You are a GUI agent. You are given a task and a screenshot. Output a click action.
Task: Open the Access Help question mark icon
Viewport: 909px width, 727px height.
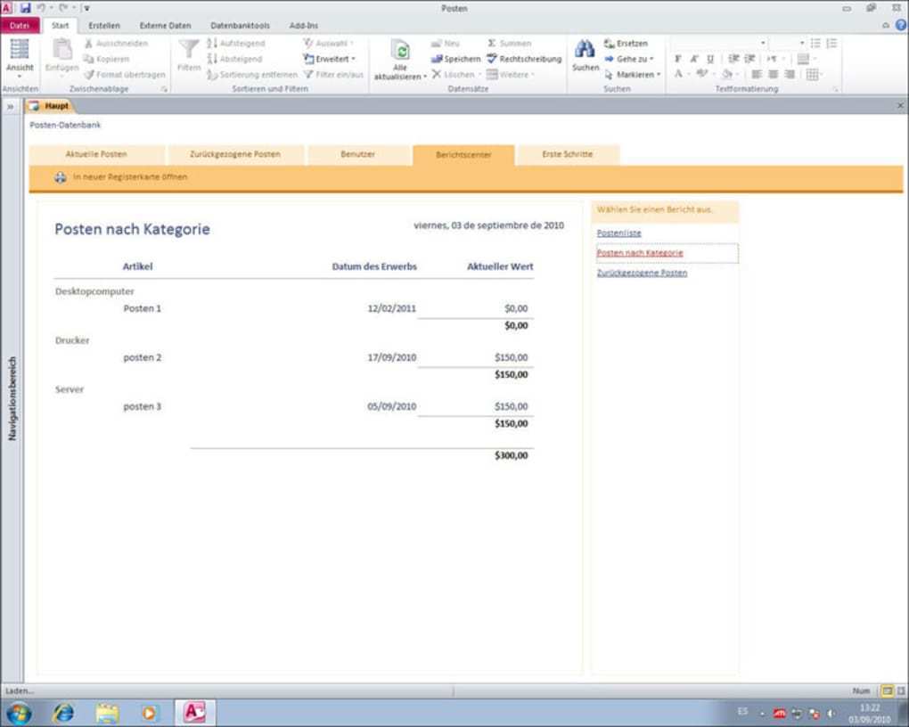pos(899,26)
